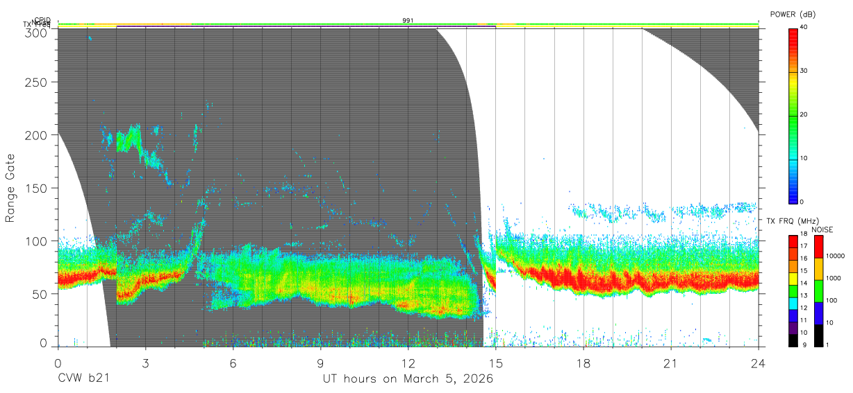Image resolution: width=853 pixels, height=393 pixels.
Task: Click the 18 tick on the UT hours axis
Action: pyautogui.click(x=583, y=363)
